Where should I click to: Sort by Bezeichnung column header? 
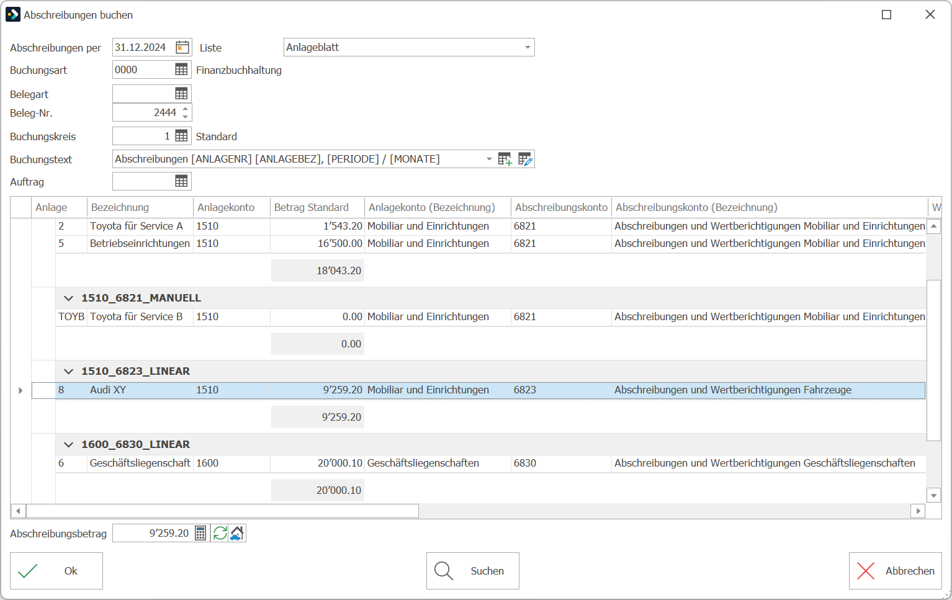[140, 207]
